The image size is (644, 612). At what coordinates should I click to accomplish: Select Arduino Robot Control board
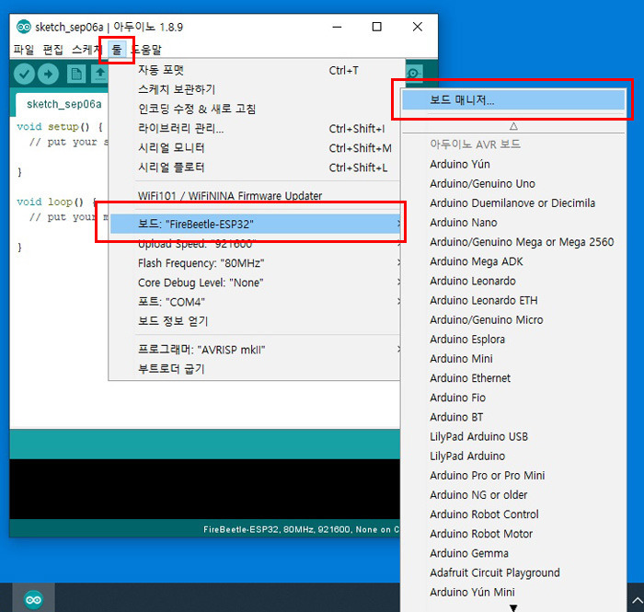(513, 514)
